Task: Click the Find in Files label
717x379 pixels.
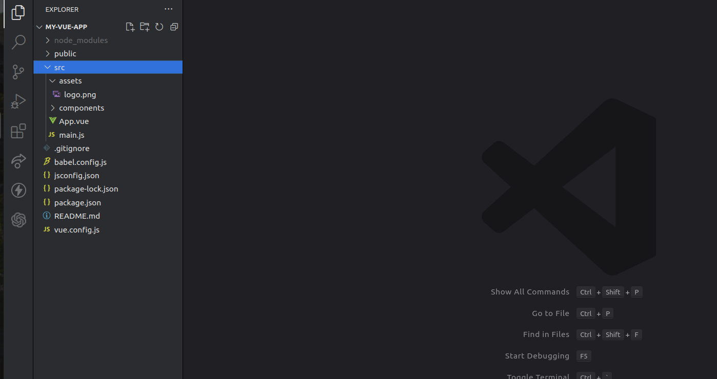Action: click(x=546, y=334)
